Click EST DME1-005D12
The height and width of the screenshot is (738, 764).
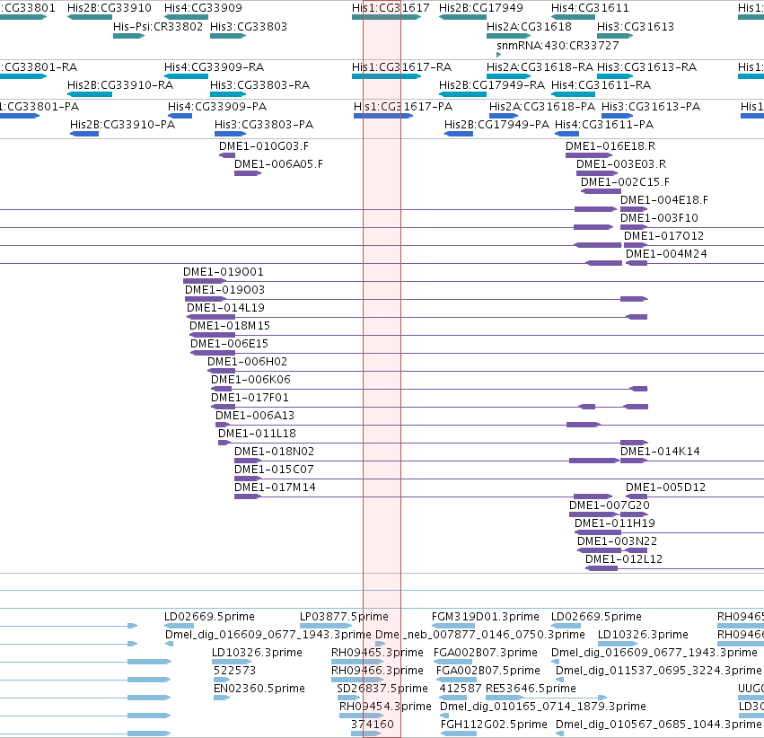coord(637,496)
